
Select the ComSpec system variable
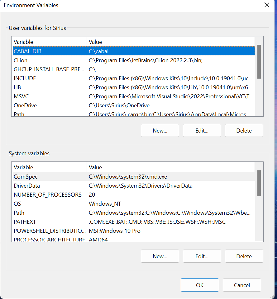point(47,176)
